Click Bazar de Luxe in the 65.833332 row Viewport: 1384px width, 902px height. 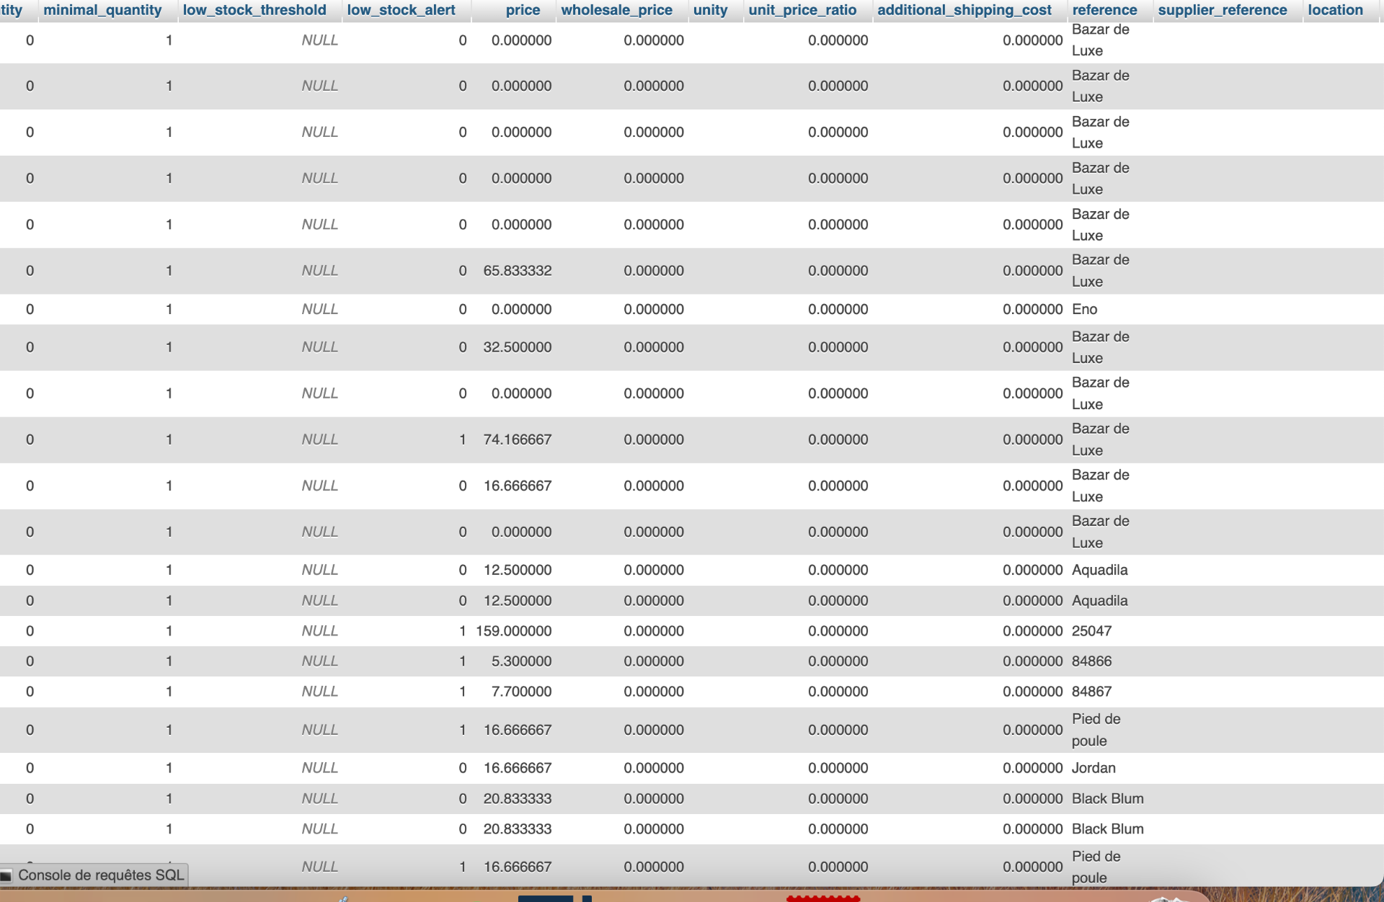pos(1101,271)
